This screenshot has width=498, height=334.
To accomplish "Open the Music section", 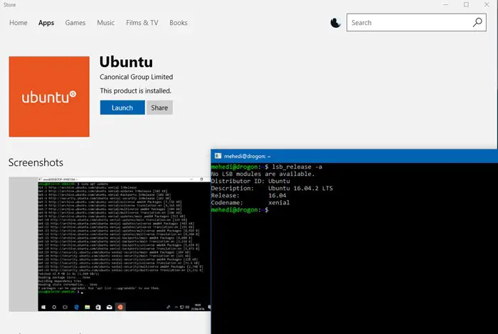I will [106, 23].
